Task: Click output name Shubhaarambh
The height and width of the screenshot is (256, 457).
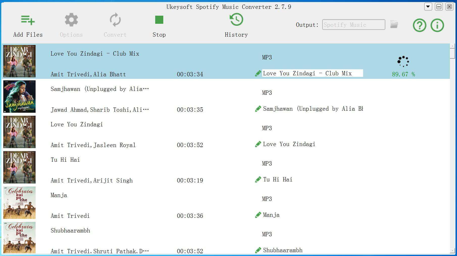Action: tap(283, 250)
